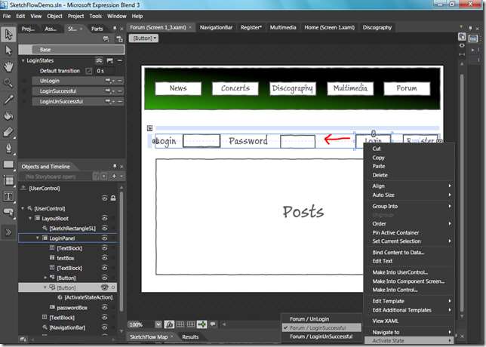The width and height of the screenshot is (486, 347).
Task: Toggle snapping to gridlines icon
Action: click(x=192, y=324)
